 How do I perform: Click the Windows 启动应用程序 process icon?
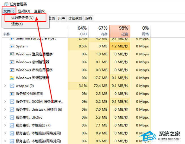tap(12, 70)
